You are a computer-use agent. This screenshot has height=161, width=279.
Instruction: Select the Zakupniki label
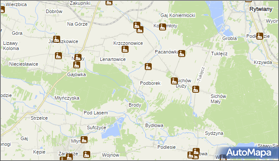(80, 3)
